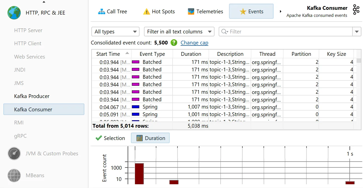363x188 pixels.
Task: Click blue Spring swatch in 0:05.091 row
Action: point(136,114)
